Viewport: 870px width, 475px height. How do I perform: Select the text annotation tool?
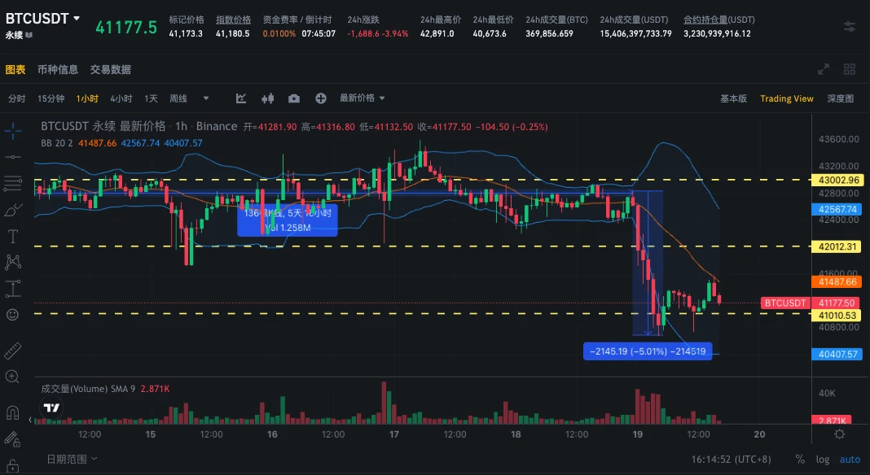tap(12, 235)
